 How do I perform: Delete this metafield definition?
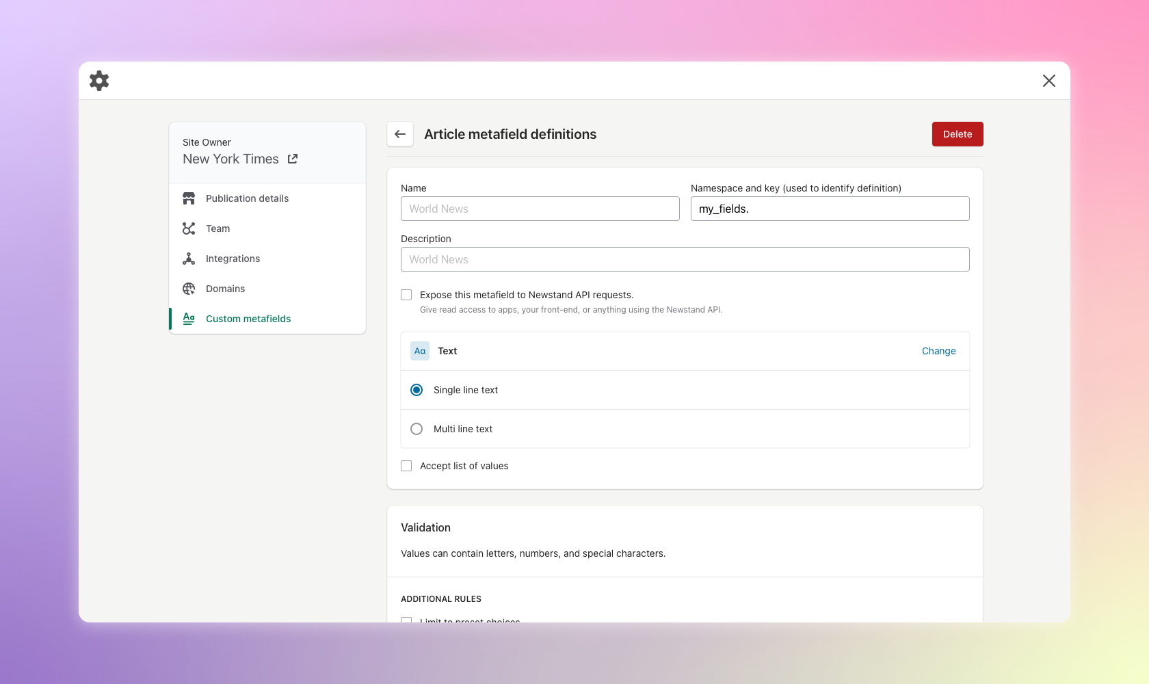957,134
